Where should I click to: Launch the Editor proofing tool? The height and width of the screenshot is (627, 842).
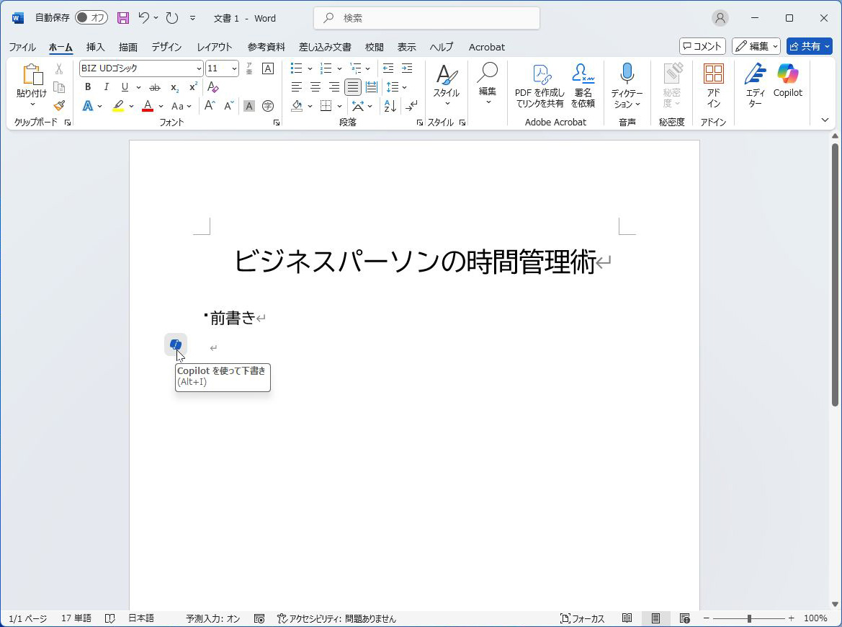pyautogui.click(x=755, y=84)
